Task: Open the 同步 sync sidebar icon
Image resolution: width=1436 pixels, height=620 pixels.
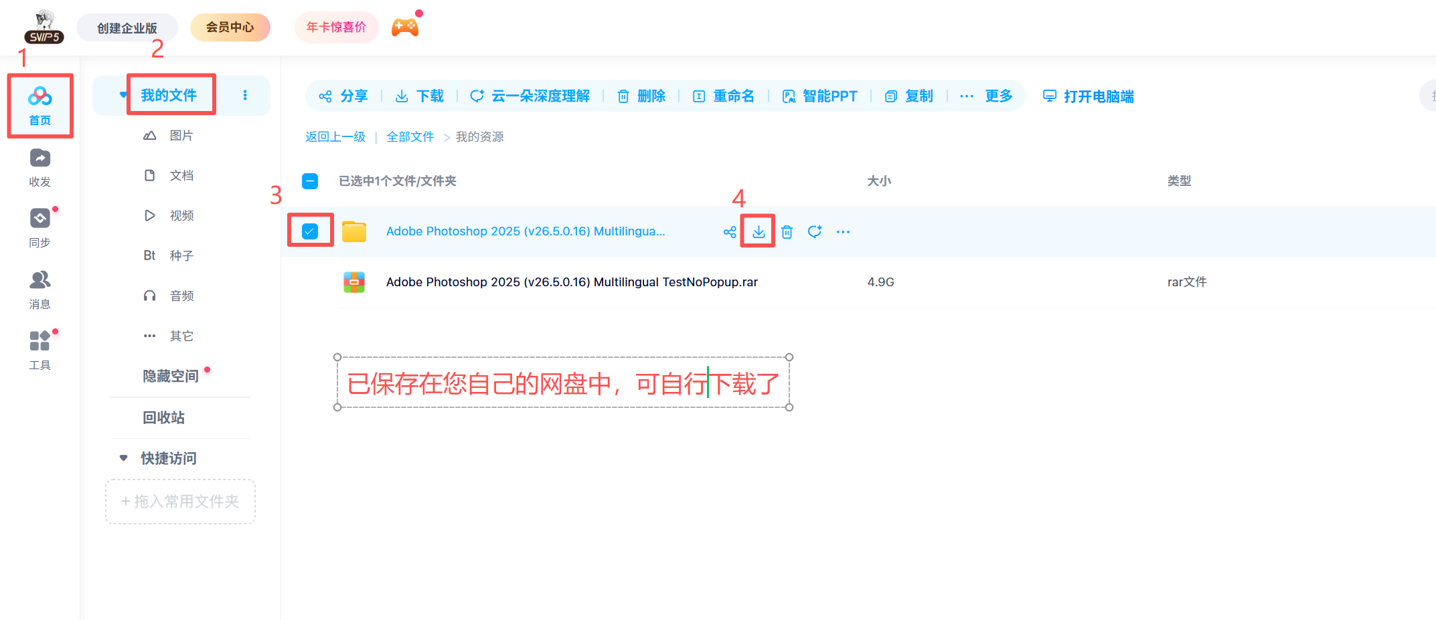Action: point(39,228)
